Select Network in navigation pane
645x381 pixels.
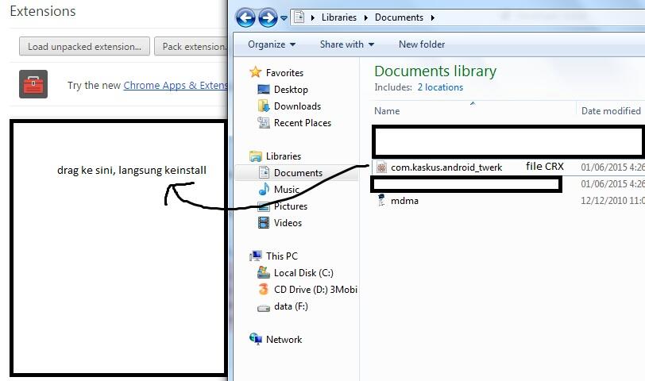[x=284, y=340]
